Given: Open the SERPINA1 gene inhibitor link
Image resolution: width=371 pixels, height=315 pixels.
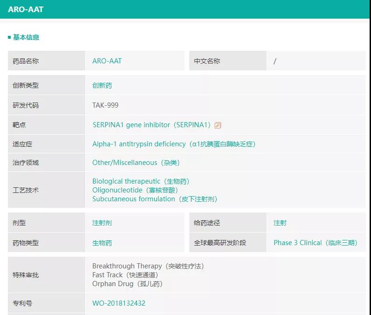Looking at the screenshot, I should click(x=151, y=125).
